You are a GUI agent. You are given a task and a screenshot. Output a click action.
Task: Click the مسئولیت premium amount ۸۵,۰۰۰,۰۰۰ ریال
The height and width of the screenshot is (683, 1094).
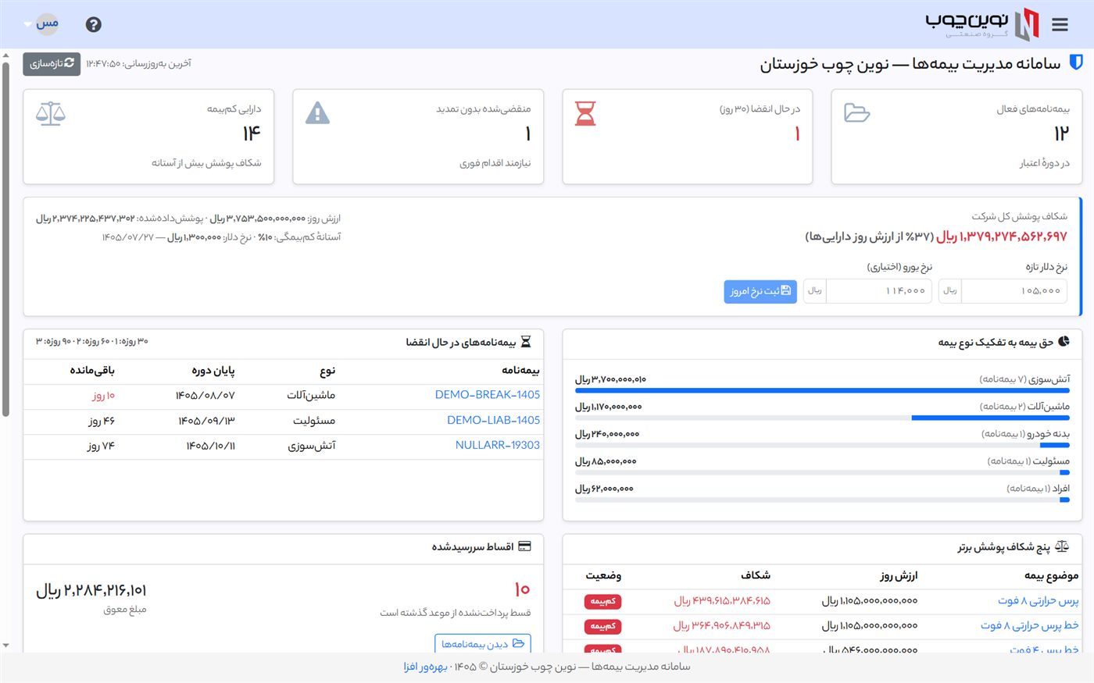606,461
